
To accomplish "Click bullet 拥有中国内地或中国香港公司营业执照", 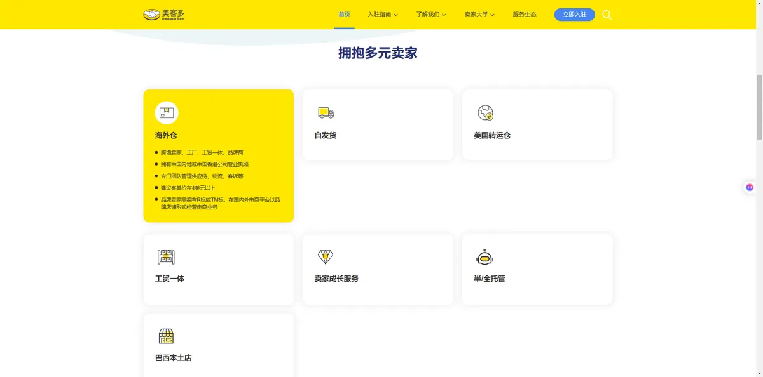I will (205, 164).
